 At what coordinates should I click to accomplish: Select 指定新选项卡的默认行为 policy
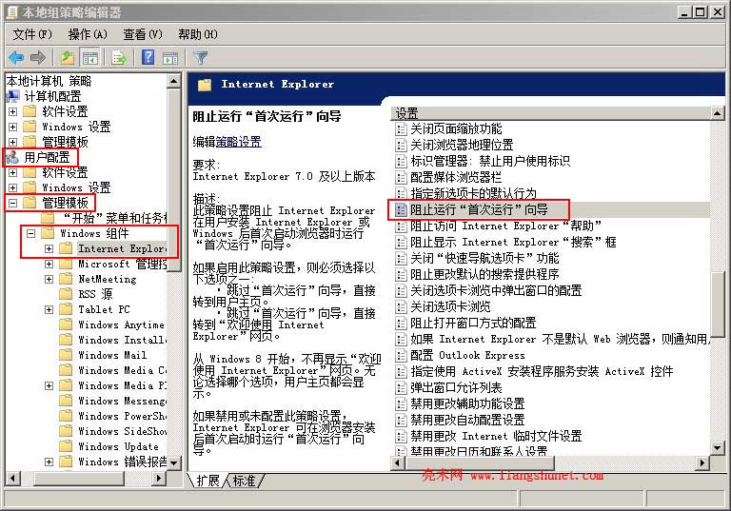[473, 193]
